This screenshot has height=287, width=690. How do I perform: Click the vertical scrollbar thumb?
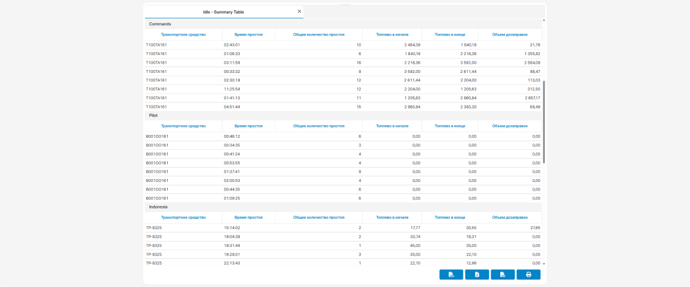coord(544,122)
